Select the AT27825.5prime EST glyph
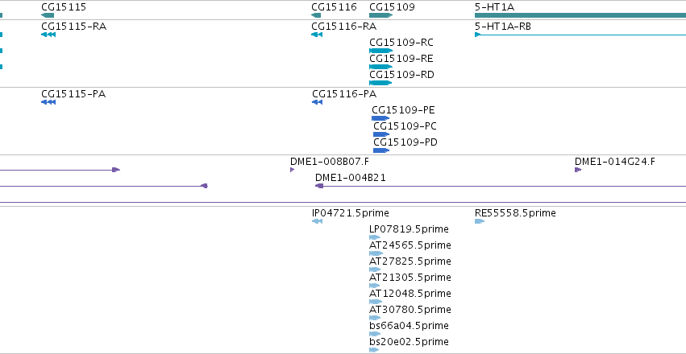The image size is (686, 354). click(x=375, y=270)
